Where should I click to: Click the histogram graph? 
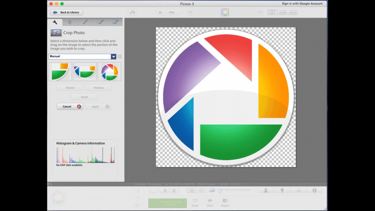click(x=85, y=155)
